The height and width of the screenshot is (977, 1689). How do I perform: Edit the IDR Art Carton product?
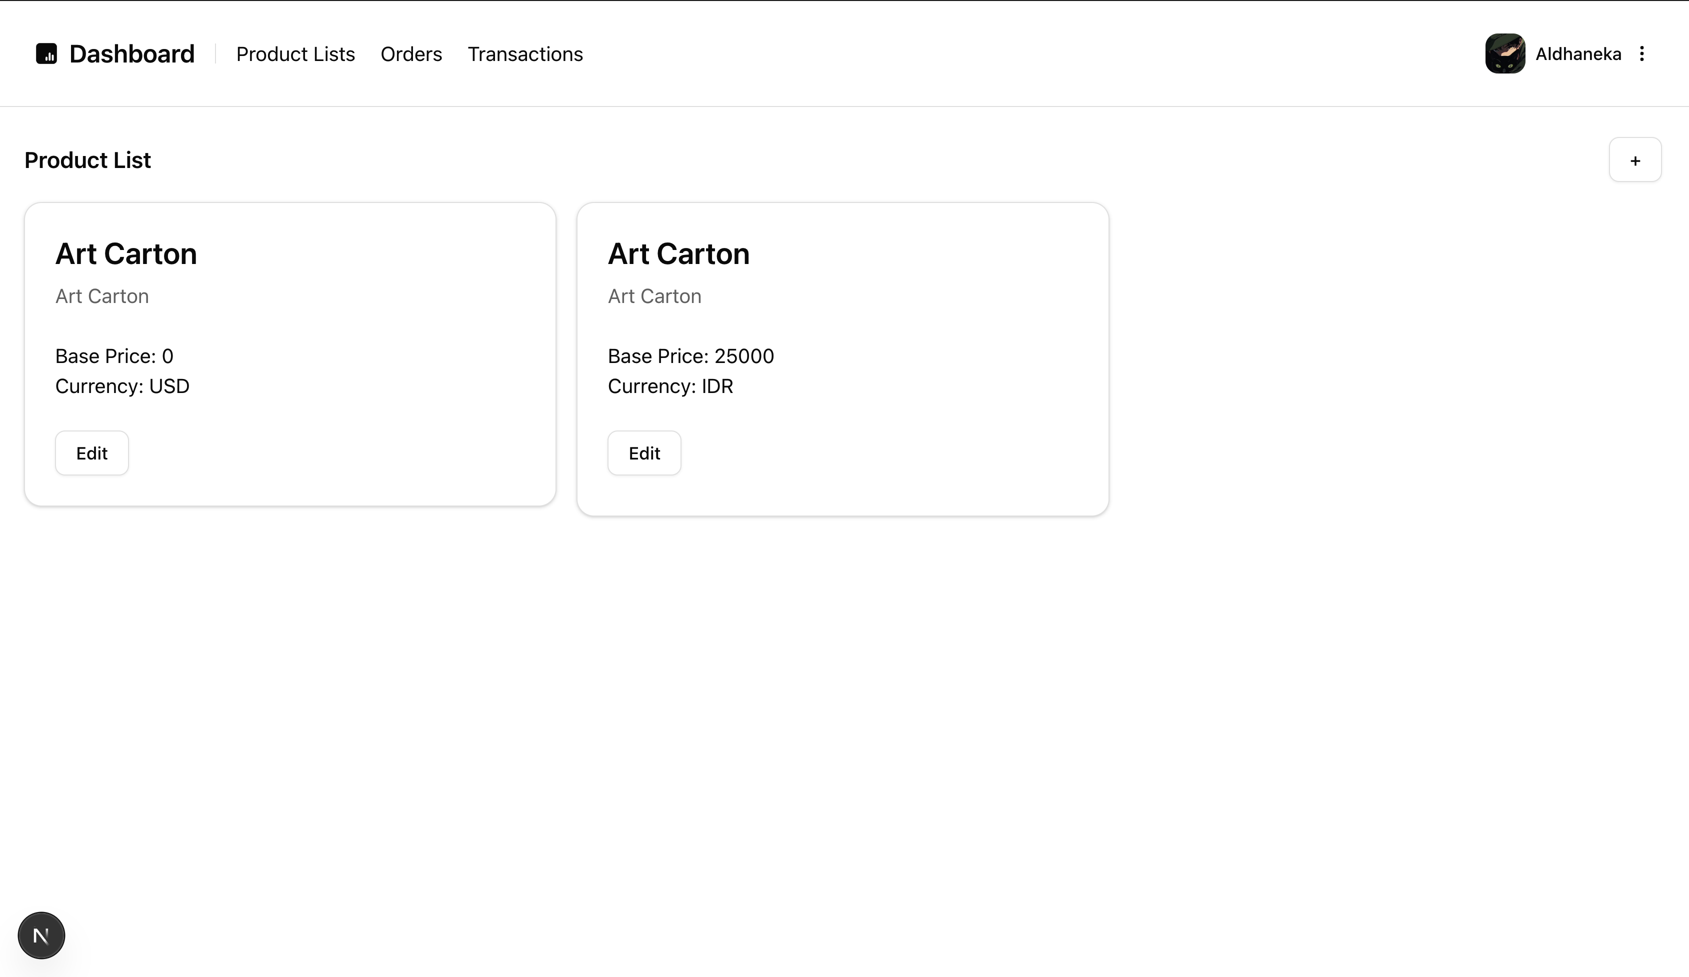click(x=644, y=453)
